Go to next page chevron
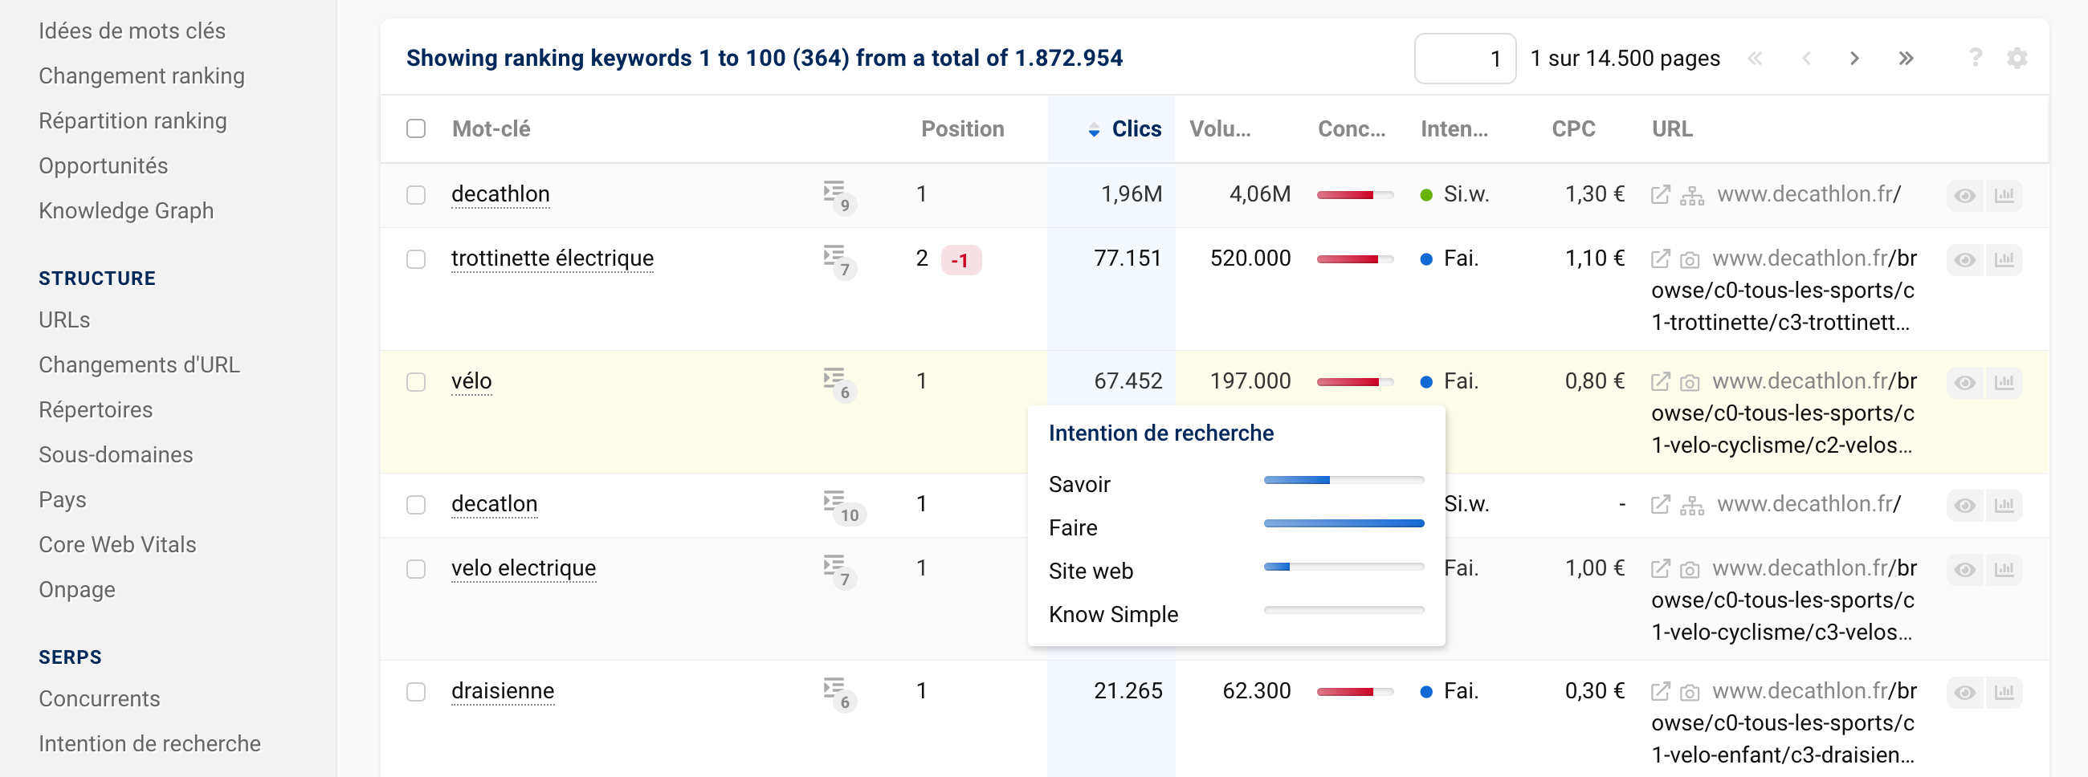 [1854, 59]
